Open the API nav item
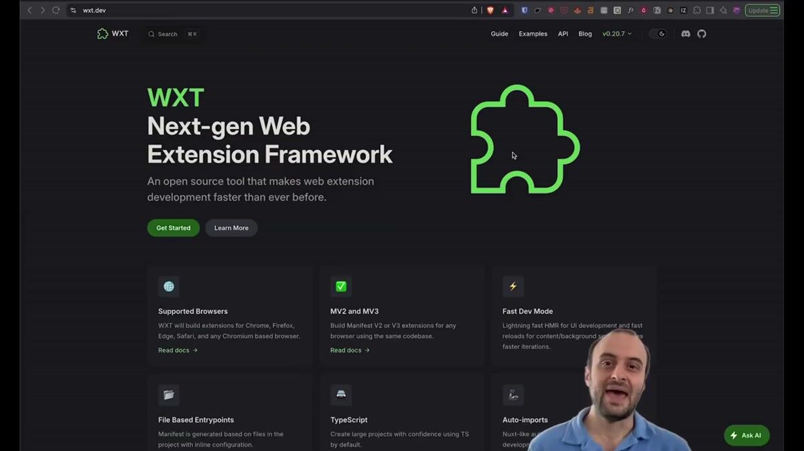Screen dimensions: 804x451 coord(563,33)
